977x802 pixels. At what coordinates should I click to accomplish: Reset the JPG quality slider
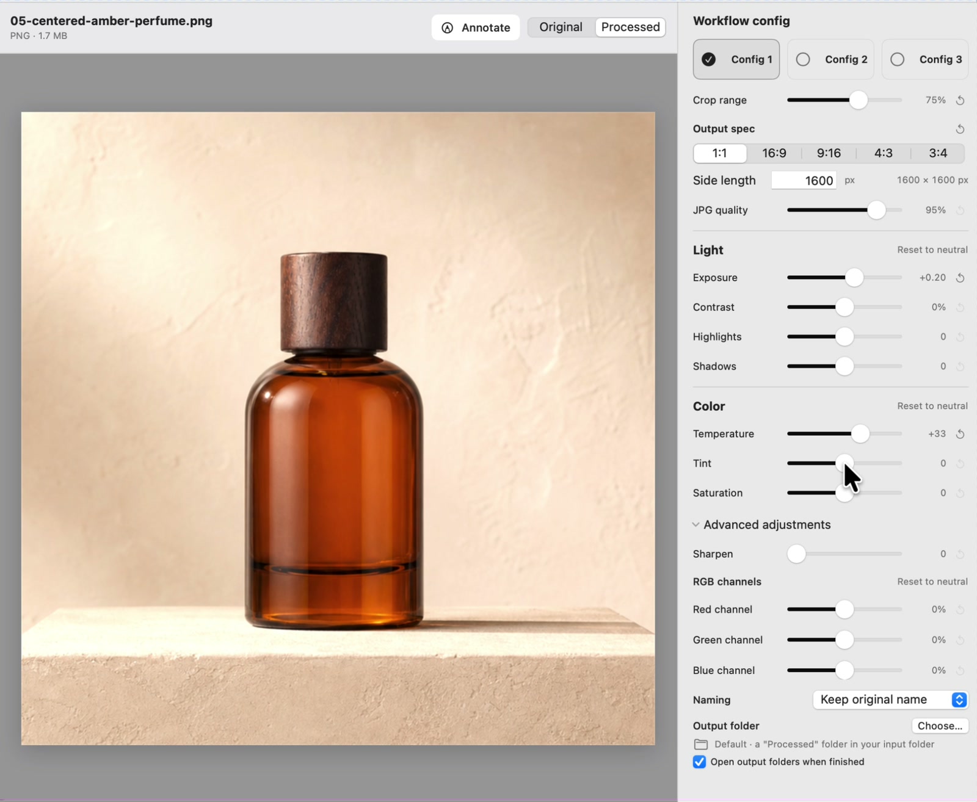(960, 210)
